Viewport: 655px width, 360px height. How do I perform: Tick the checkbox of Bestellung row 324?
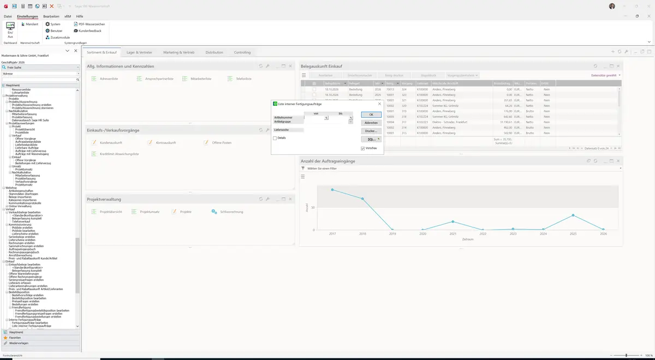[x=314, y=89]
